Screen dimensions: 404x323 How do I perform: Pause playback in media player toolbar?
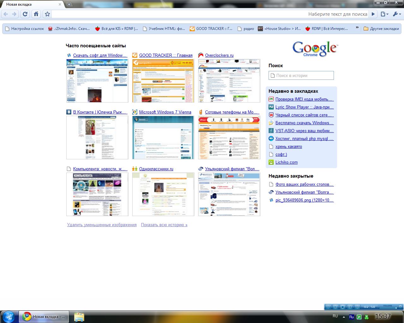tap(336, 307)
